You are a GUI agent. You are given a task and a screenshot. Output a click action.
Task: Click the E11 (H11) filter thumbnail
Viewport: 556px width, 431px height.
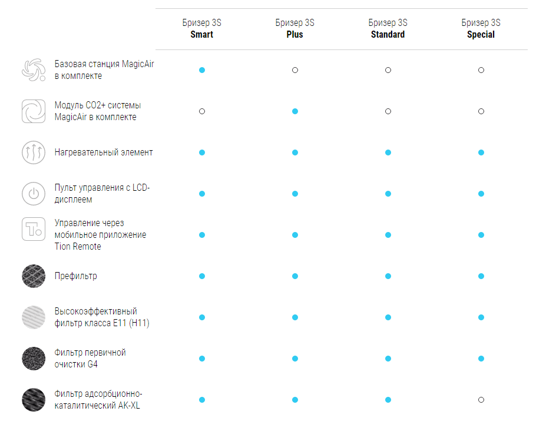point(34,317)
